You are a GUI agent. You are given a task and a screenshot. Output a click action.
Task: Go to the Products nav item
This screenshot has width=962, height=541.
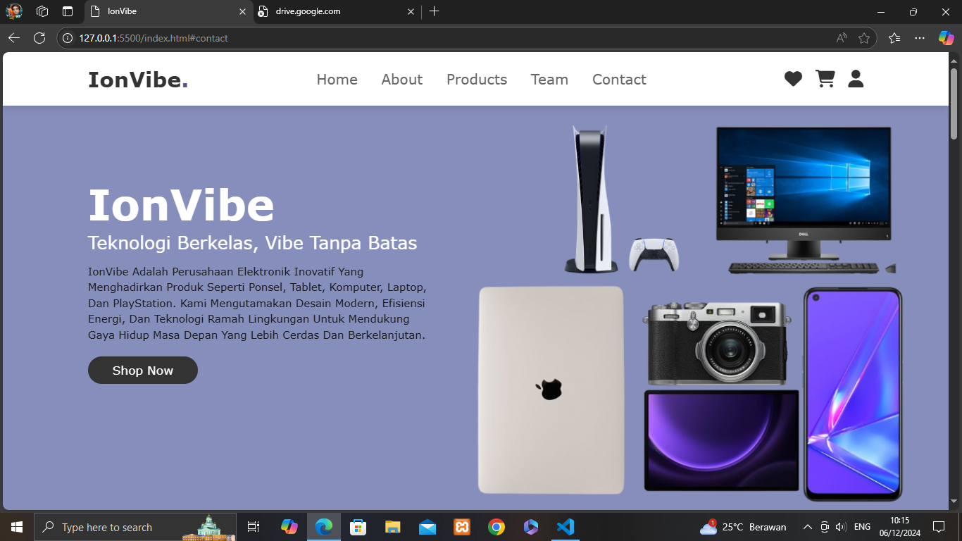point(476,80)
